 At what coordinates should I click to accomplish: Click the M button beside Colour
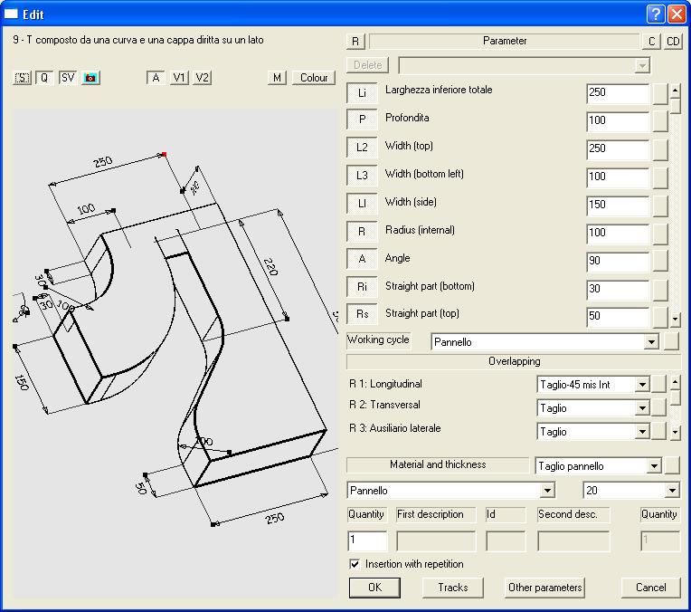coord(278,78)
